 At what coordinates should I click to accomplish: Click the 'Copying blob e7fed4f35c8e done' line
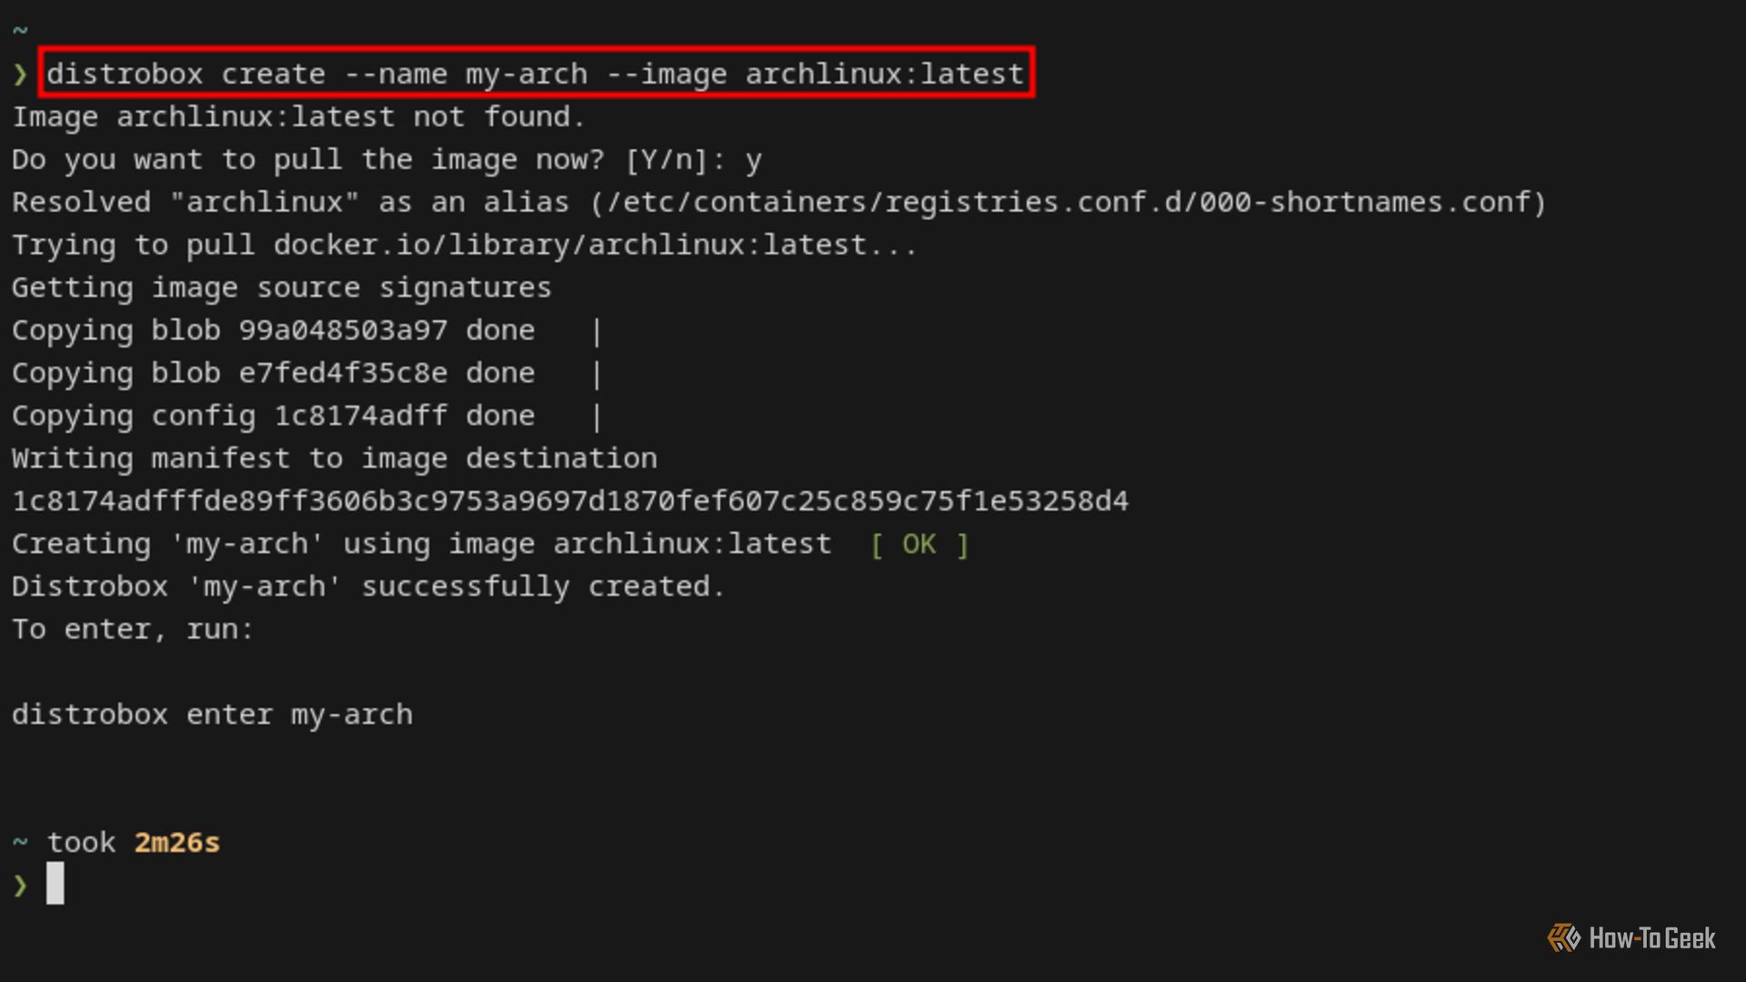pyautogui.click(x=273, y=373)
